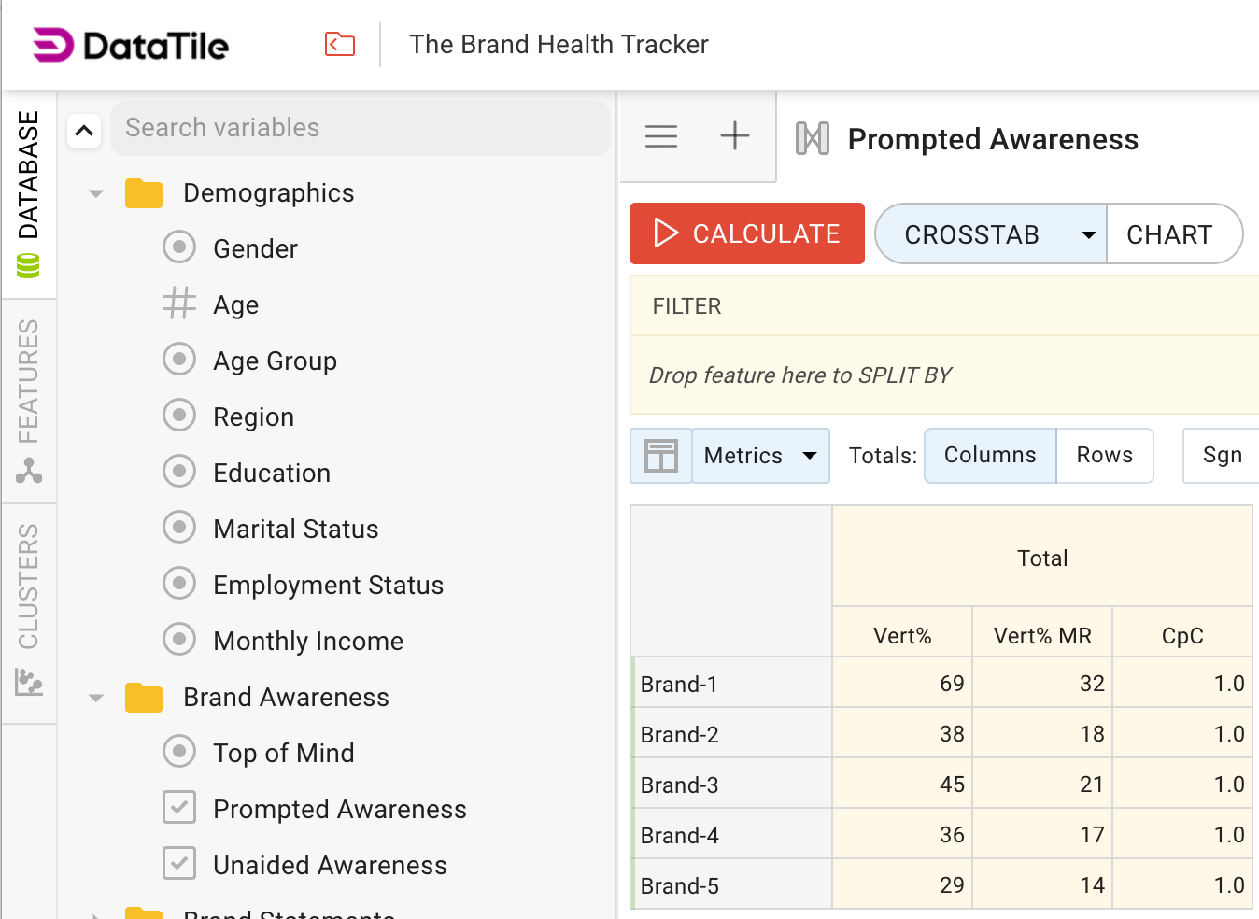Viewport: 1259px width, 919px height.
Task: Toggle Rows totals on
Action: 1105,456
